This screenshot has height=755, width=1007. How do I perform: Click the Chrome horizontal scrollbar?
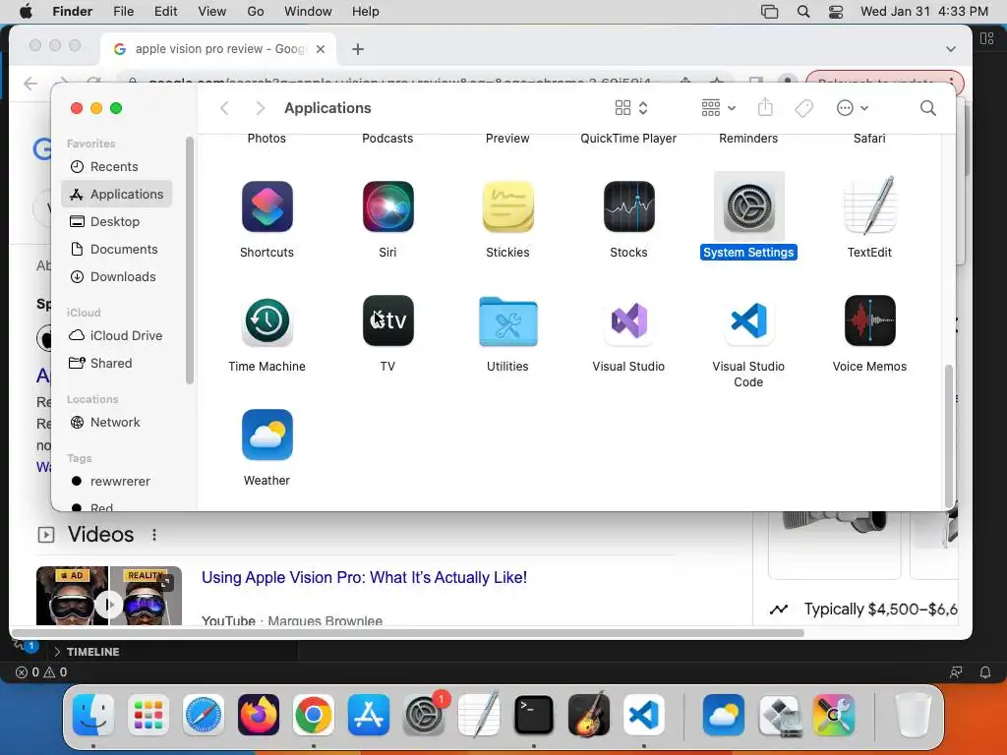pos(409,633)
